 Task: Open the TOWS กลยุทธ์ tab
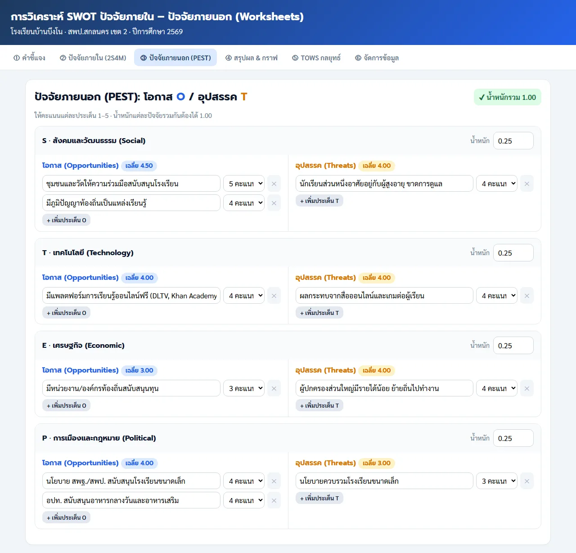[316, 58]
